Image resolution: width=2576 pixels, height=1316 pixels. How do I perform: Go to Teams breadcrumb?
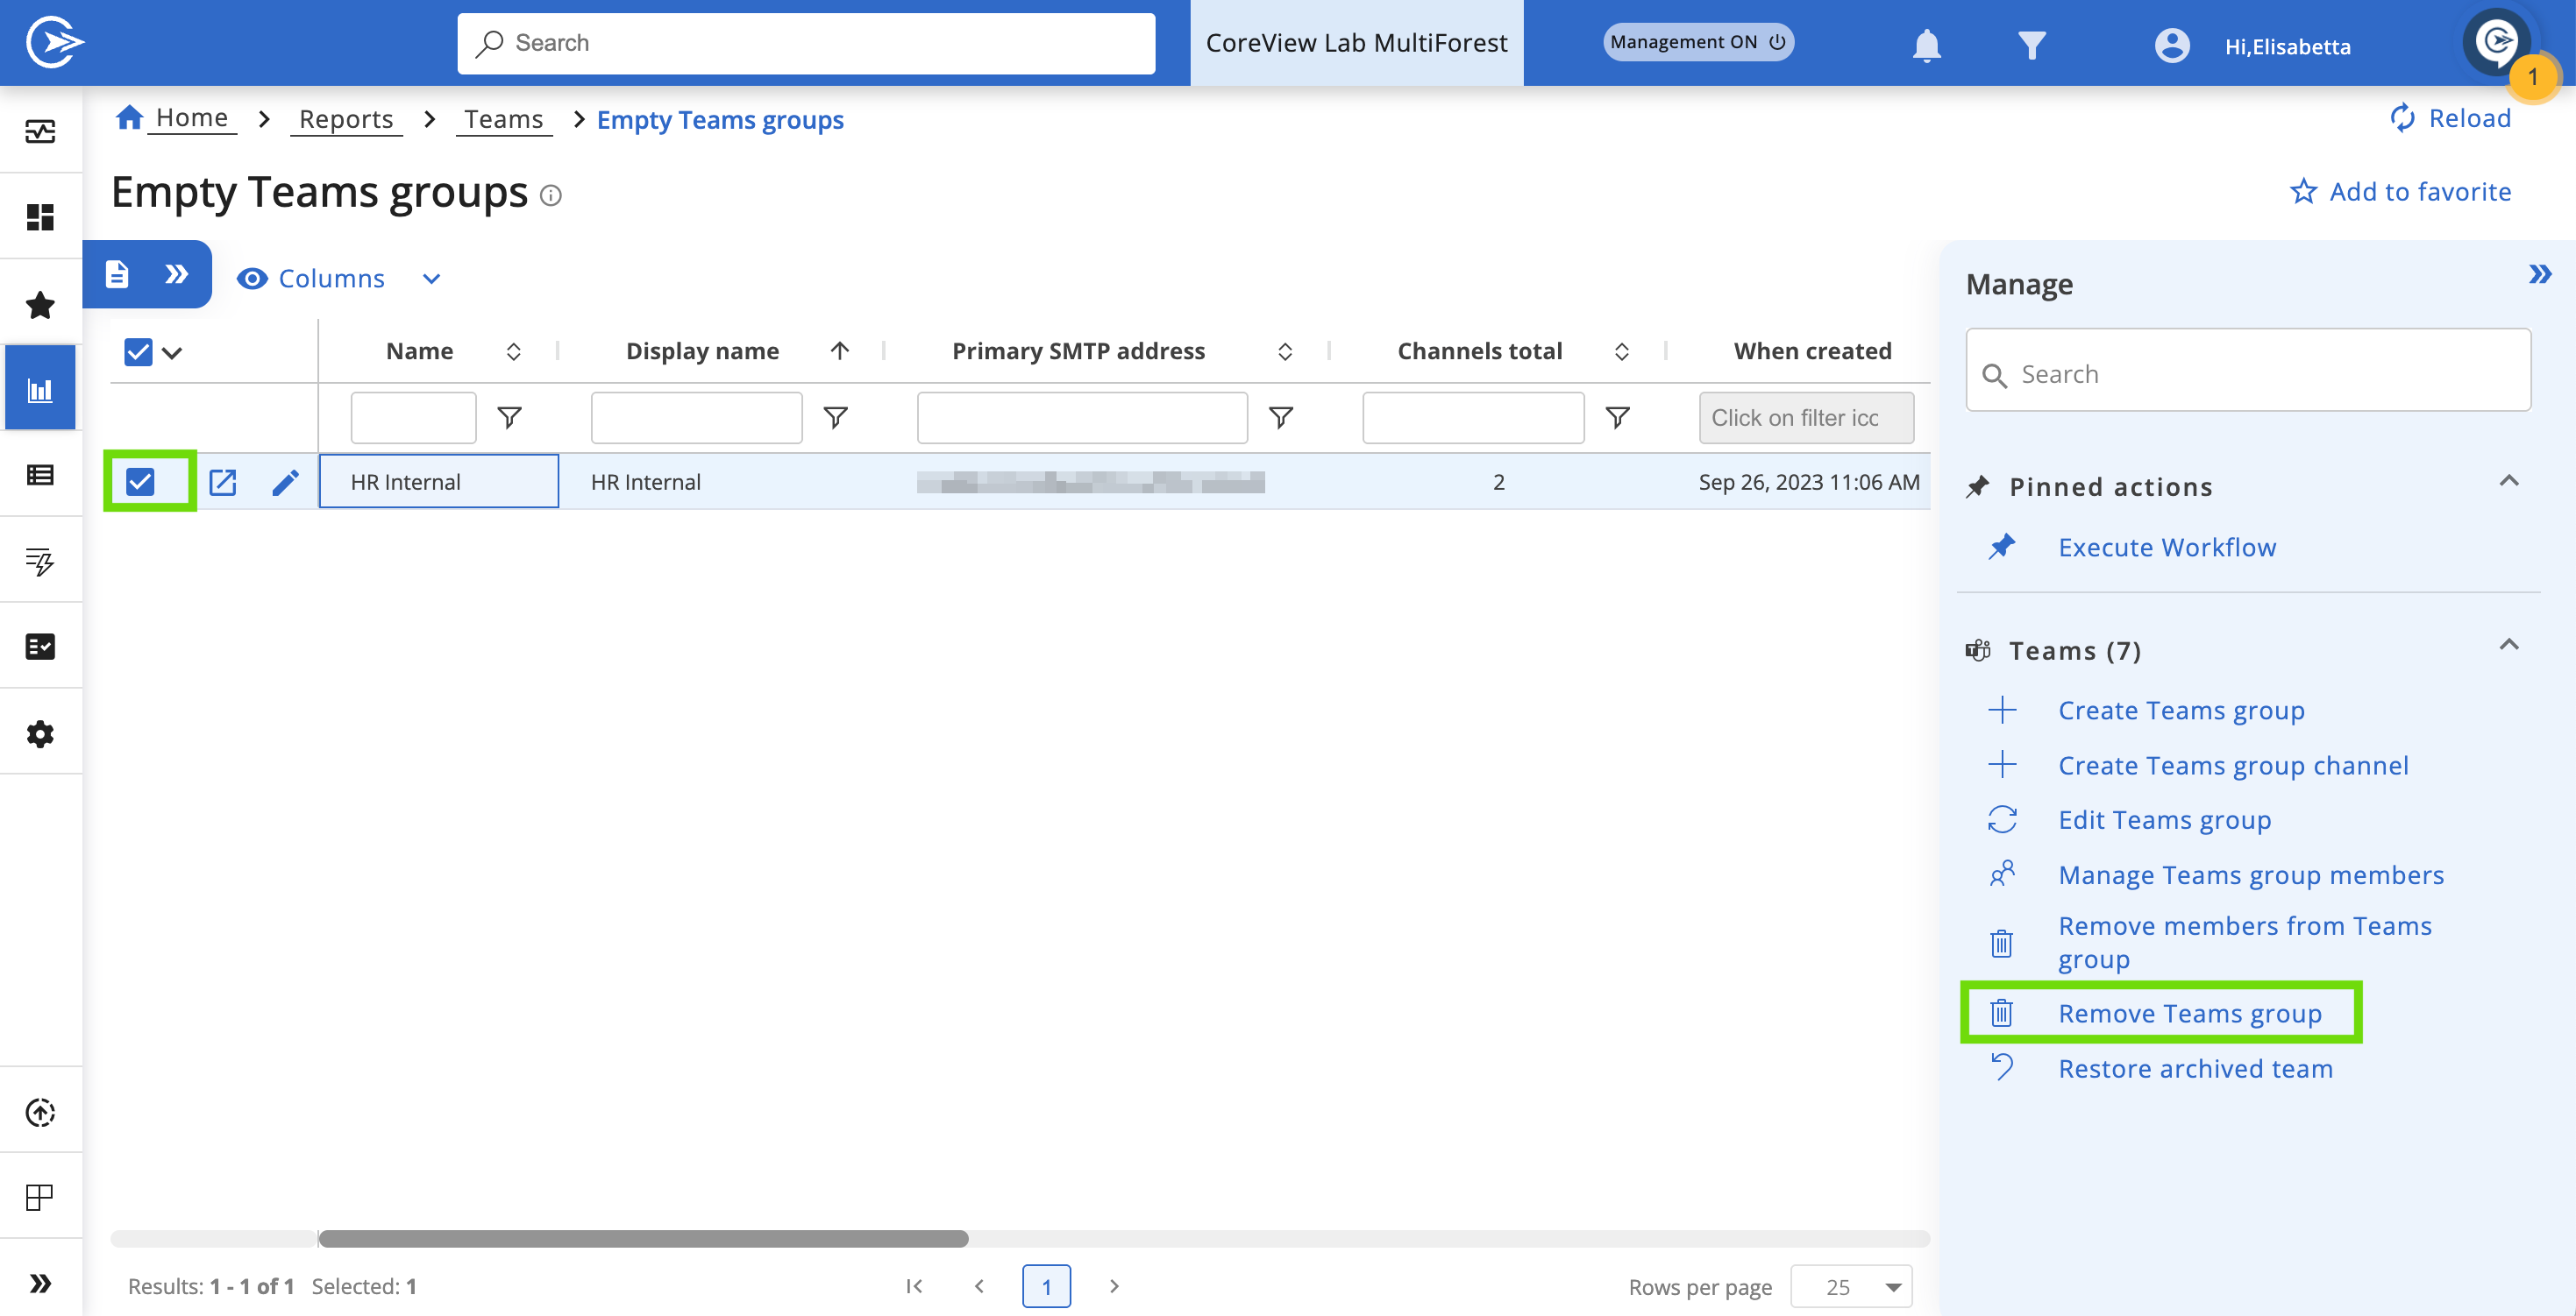click(x=503, y=120)
